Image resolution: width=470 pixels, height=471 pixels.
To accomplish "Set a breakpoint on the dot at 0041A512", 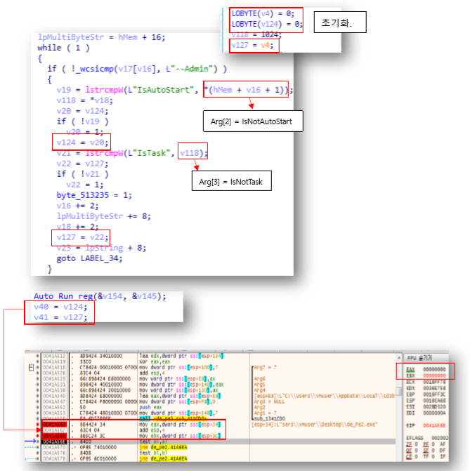I will 38,356.
